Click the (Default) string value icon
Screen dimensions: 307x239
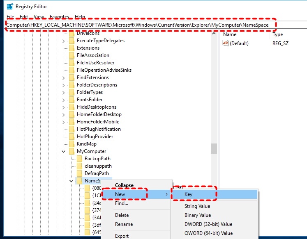[x=226, y=43]
